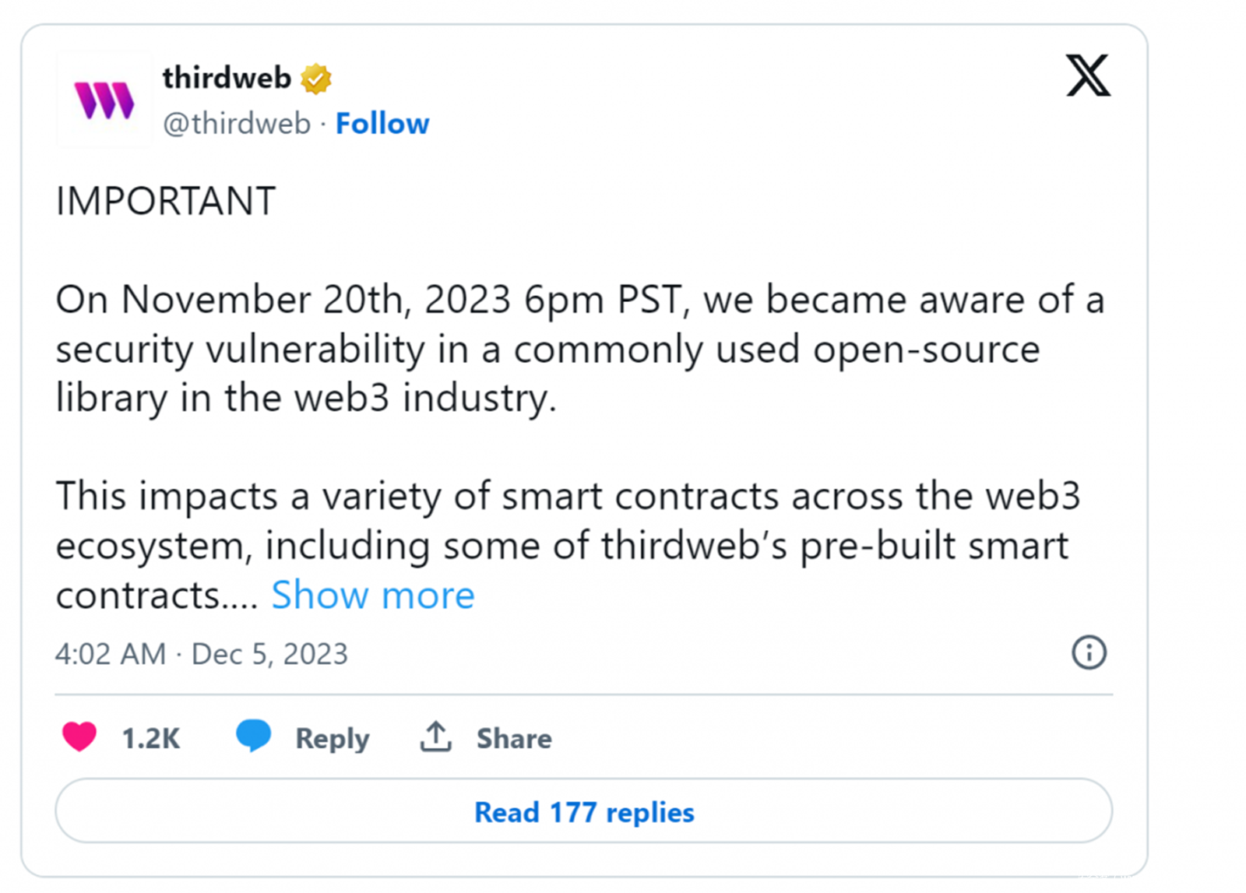Click the 1.2K likes count
This screenshot has height=893, width=1246.
pos(150,738)
